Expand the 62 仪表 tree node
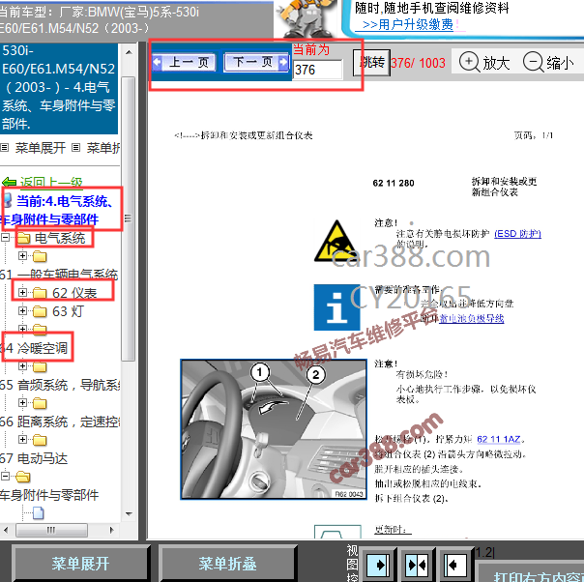 click(x=22, y=292)
